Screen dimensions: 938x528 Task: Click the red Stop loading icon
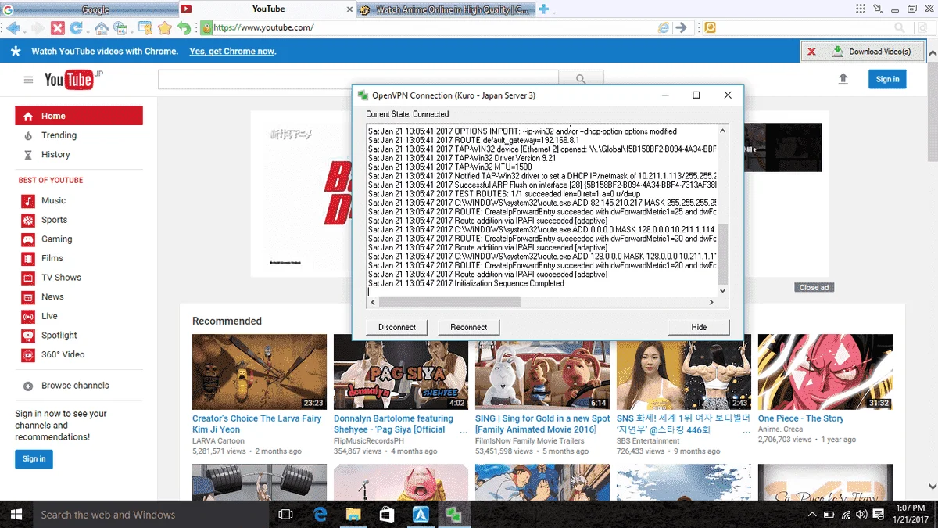57,27
